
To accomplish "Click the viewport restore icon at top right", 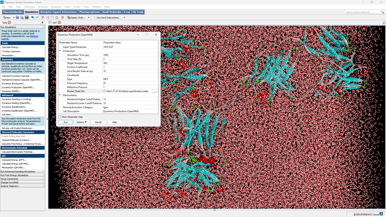I will coord(384,23).
